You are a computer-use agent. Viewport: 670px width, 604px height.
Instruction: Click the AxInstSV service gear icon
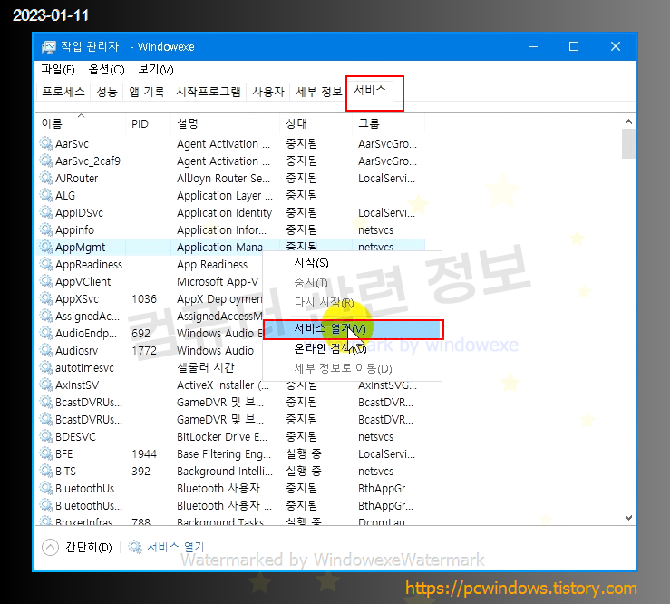click(x=46, y=385)
